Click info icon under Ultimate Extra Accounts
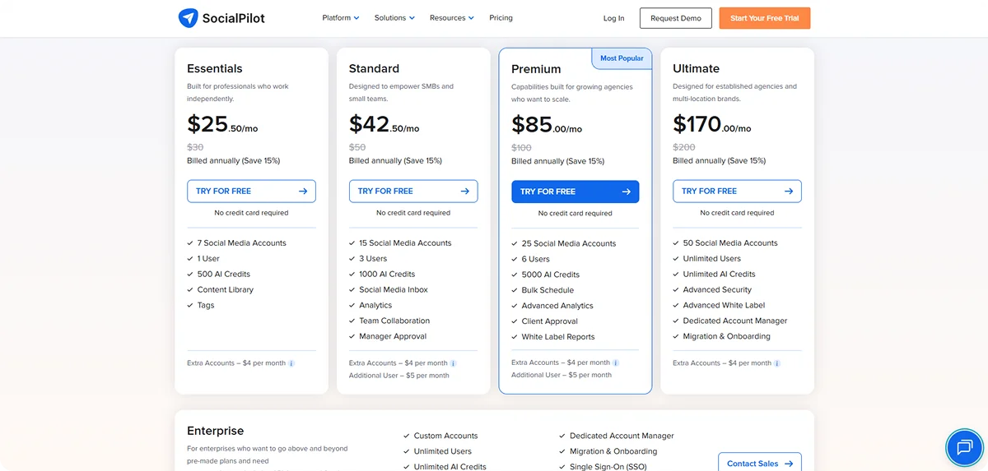Screen dimensions: 988x471 pyautogui.click(x=777, y=363)
